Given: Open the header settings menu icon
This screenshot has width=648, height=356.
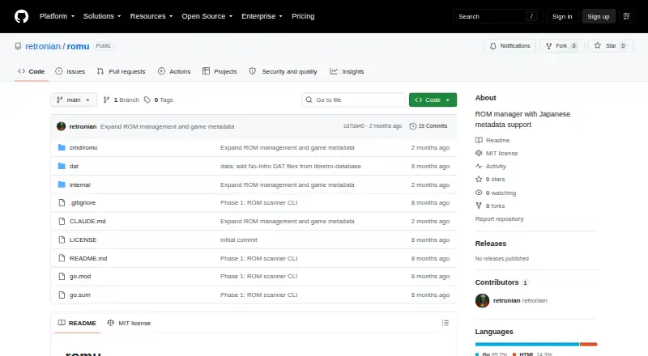Looking at the screenshot, I should 626,16.
